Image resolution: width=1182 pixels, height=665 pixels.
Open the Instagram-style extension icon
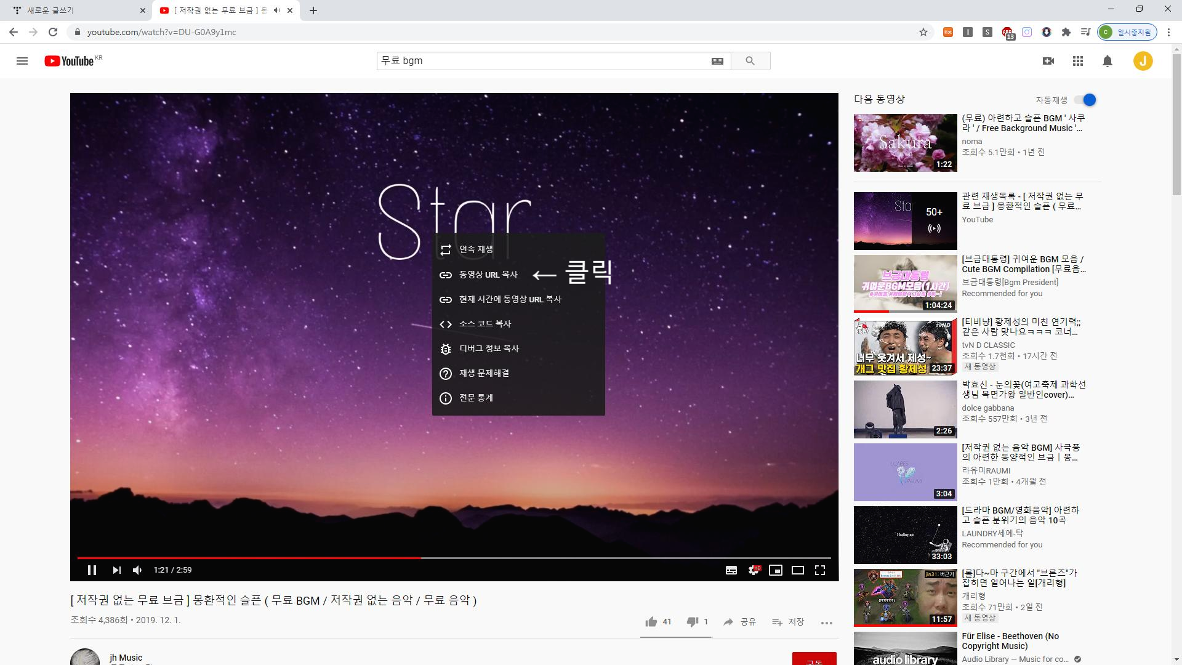[x=1027, y=32]
